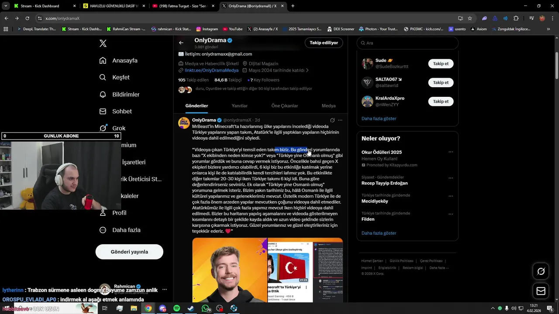Open the Profil page
This screenshot has width=559, height=314.
[x=113, y=213]
